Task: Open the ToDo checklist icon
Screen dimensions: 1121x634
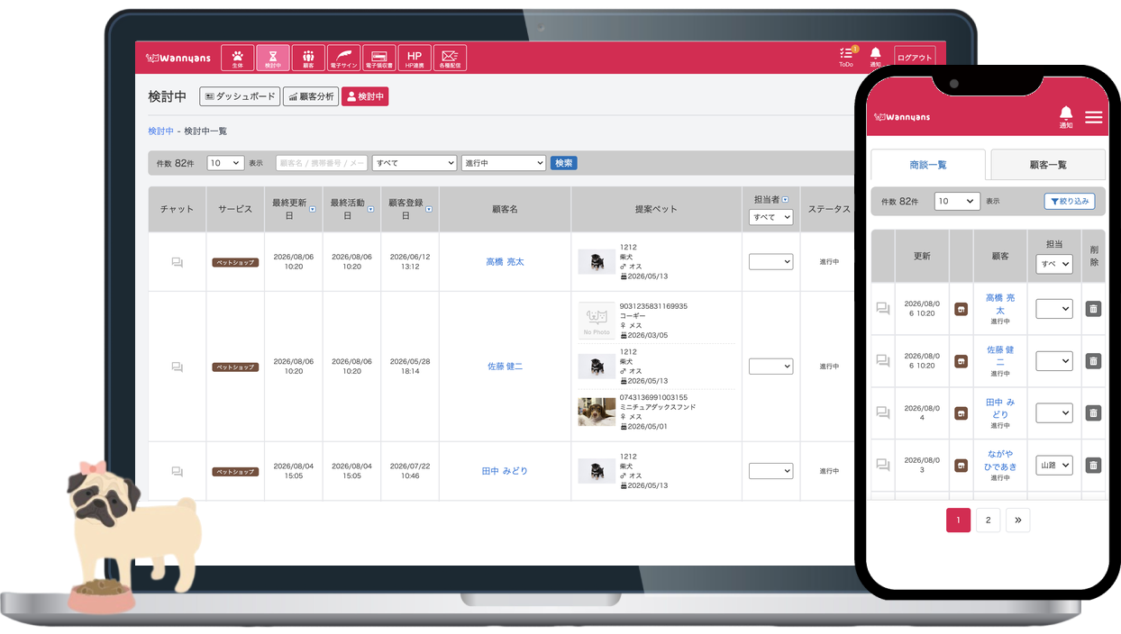Action: 846,57
